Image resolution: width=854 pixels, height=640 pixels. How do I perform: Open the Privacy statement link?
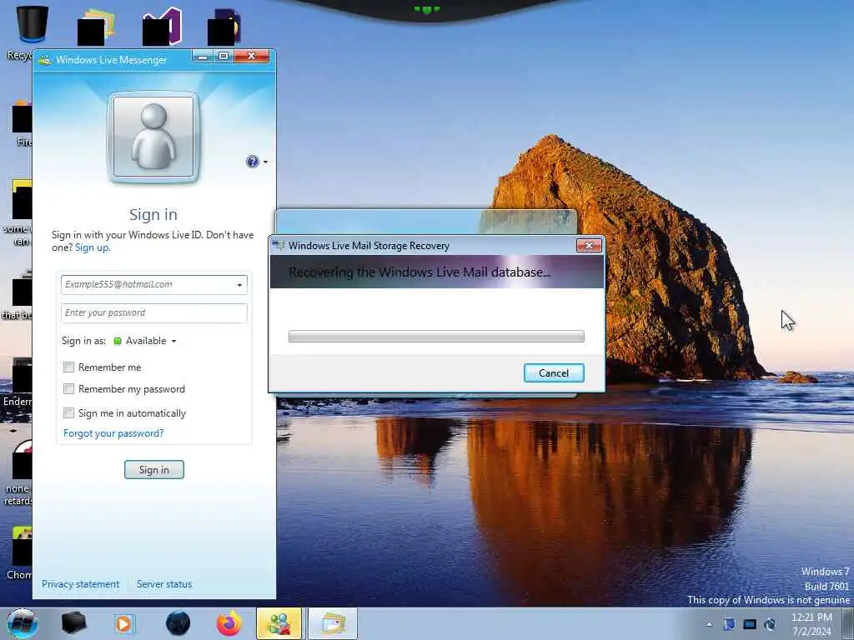[x=81, y=584]
